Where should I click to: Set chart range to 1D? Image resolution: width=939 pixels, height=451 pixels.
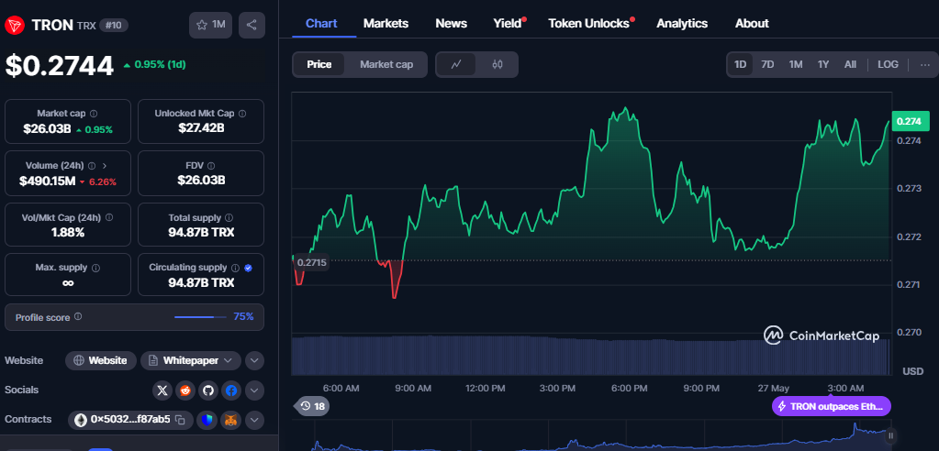coord(740,64)
